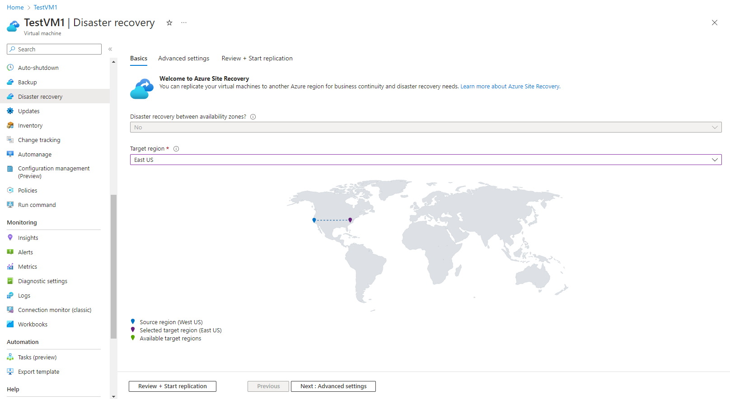Click the Change tracking icon
The height and width of the screenshot is (399, 730).
[x=10, y=140]
